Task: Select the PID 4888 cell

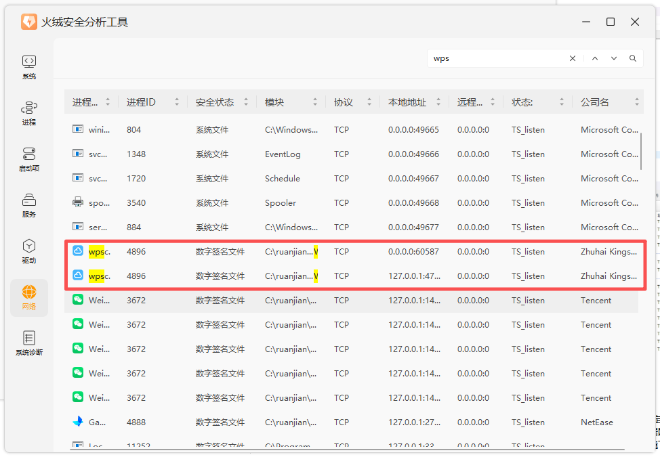Action: pos(136,422)
